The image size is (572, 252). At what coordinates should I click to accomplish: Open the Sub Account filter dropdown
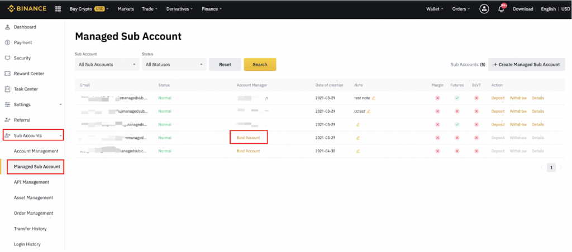[x=107, y=65]
